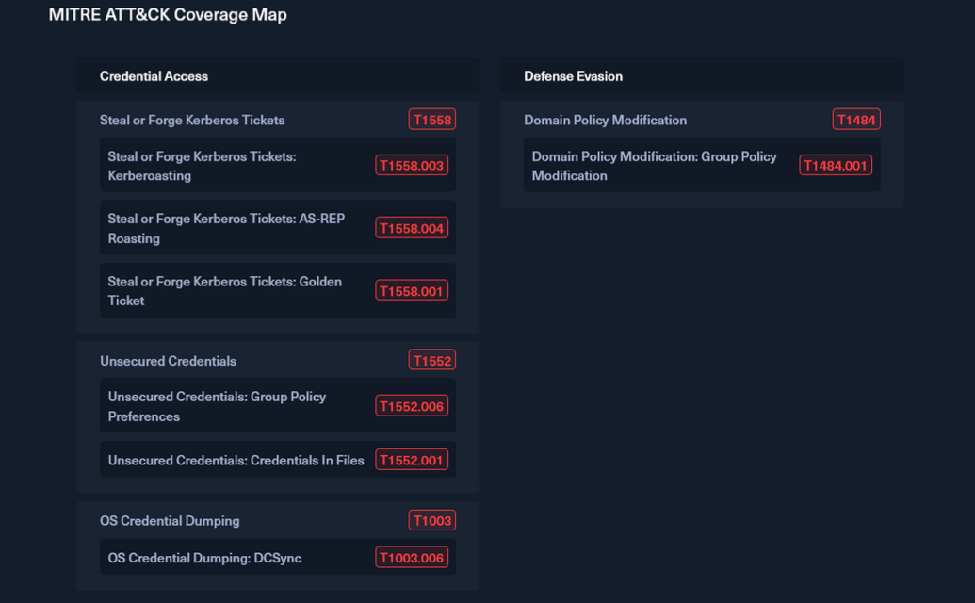Screen dimensions: 975x603
Task: Click the T1558 technique badge
Action: coord(431,120)
